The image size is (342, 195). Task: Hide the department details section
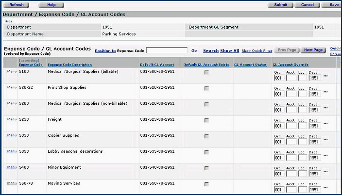(x=8, y=21)
